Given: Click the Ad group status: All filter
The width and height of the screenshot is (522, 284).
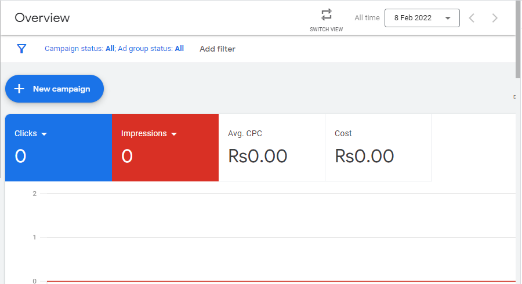Looking at the screenshot, I should tap(151, 49).
